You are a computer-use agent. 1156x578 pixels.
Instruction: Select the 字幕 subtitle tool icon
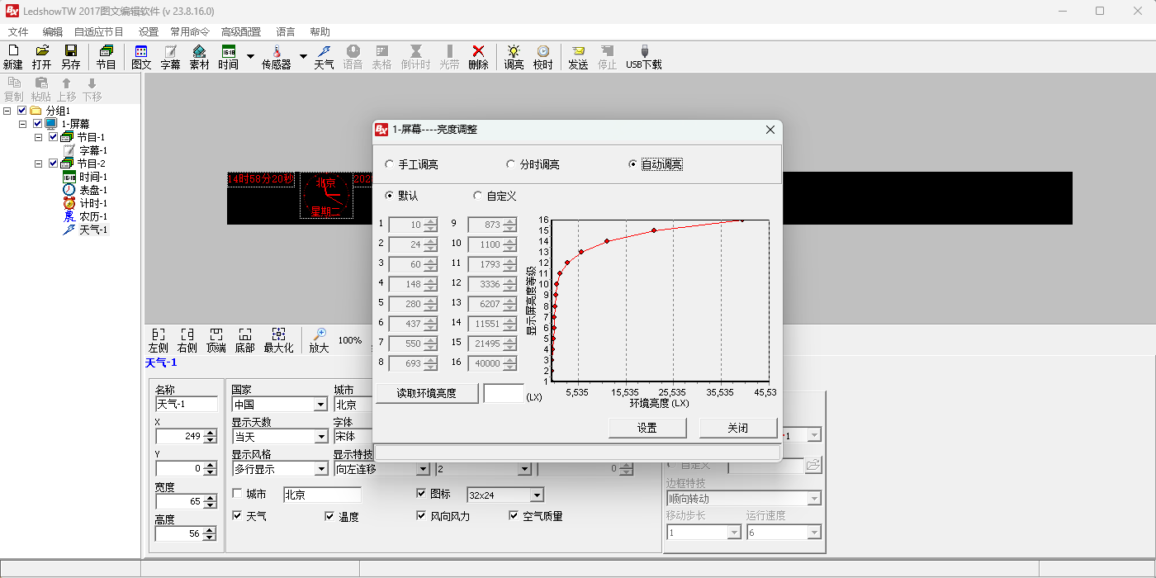[x=170, y=57]
